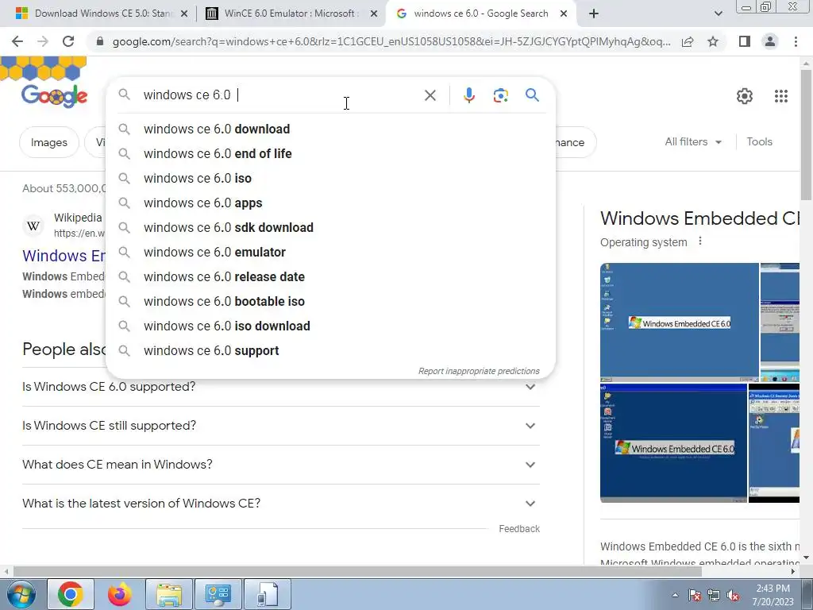Close the WinCE 6.0 Emulator tab
Image resolution: width=813 pixels, height=610 pixels.
(373, 14)
